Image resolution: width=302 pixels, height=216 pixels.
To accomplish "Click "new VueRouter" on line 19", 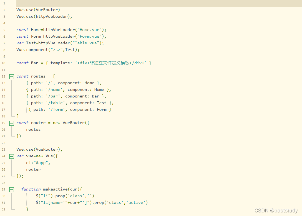I will click(69, 123).
